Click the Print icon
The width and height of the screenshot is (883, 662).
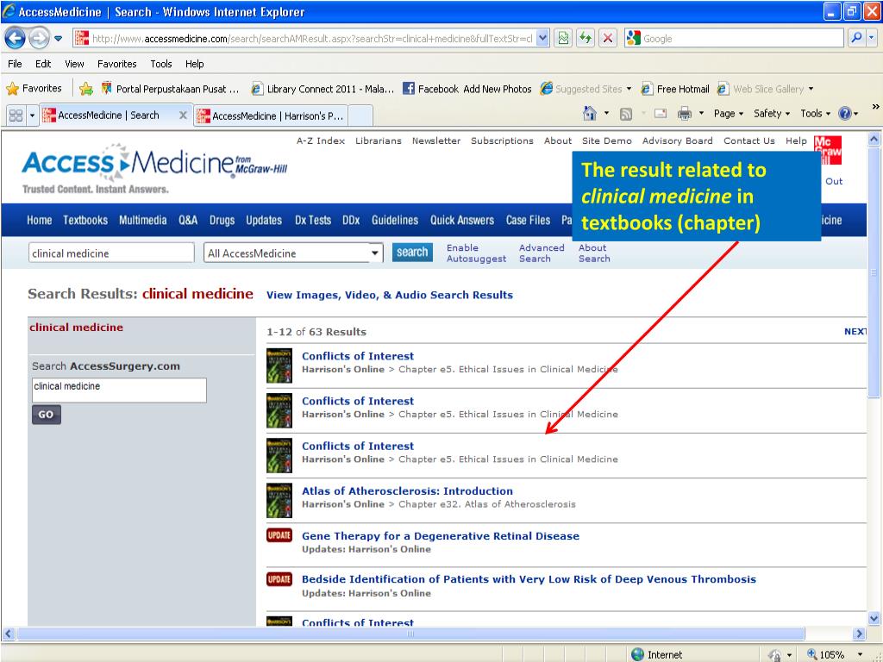point(684,114)
